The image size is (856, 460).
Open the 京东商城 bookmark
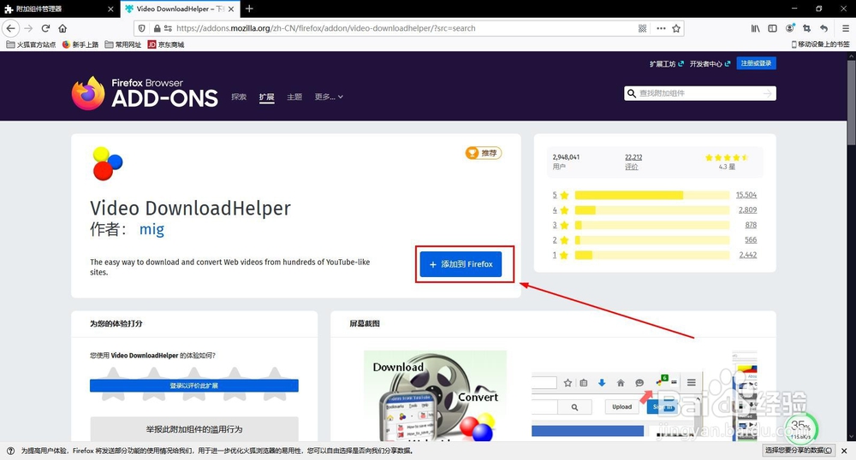coord(166,44)
